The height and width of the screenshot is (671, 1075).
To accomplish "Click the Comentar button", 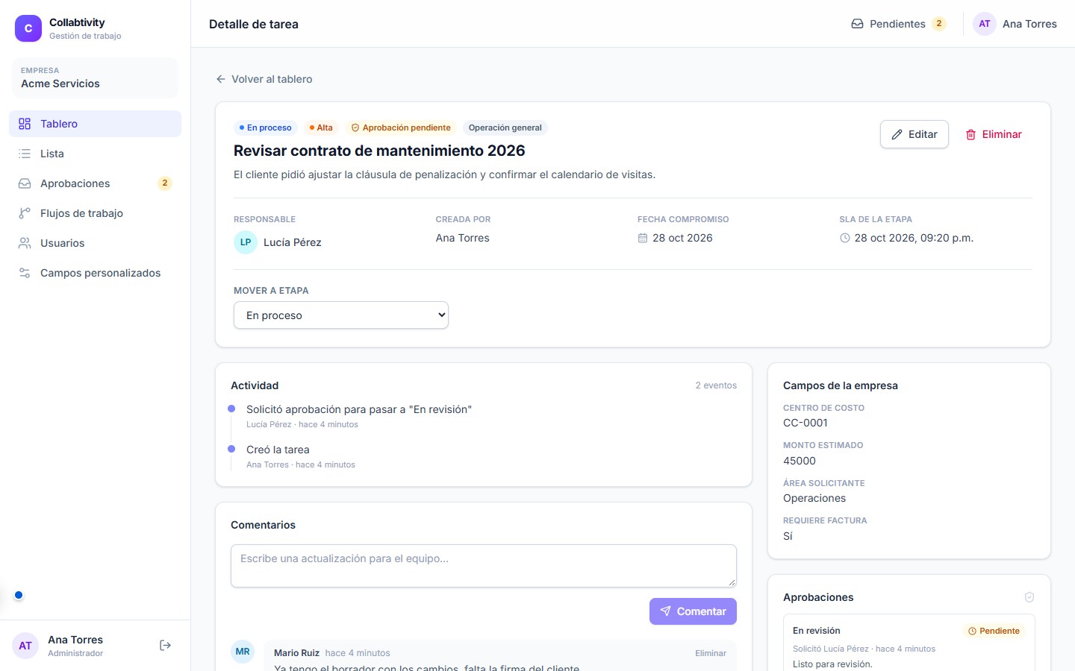I will coord(693,611).
